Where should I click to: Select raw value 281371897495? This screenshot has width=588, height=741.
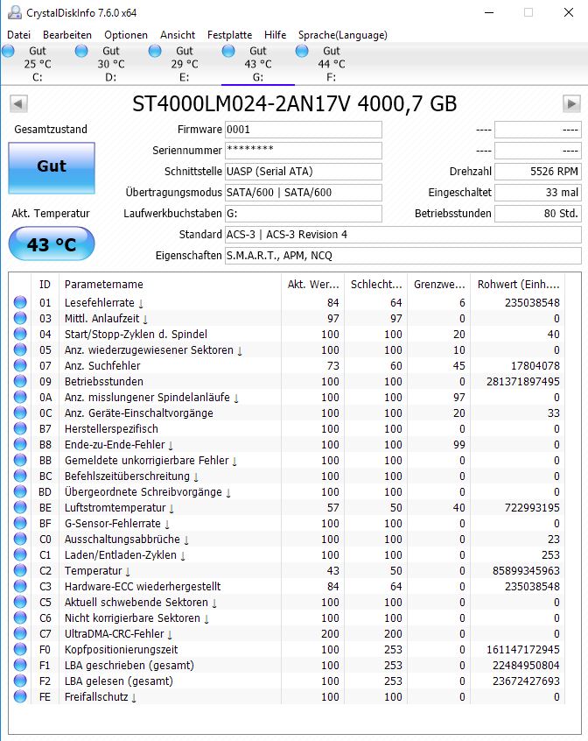click(x=523, y=381)
